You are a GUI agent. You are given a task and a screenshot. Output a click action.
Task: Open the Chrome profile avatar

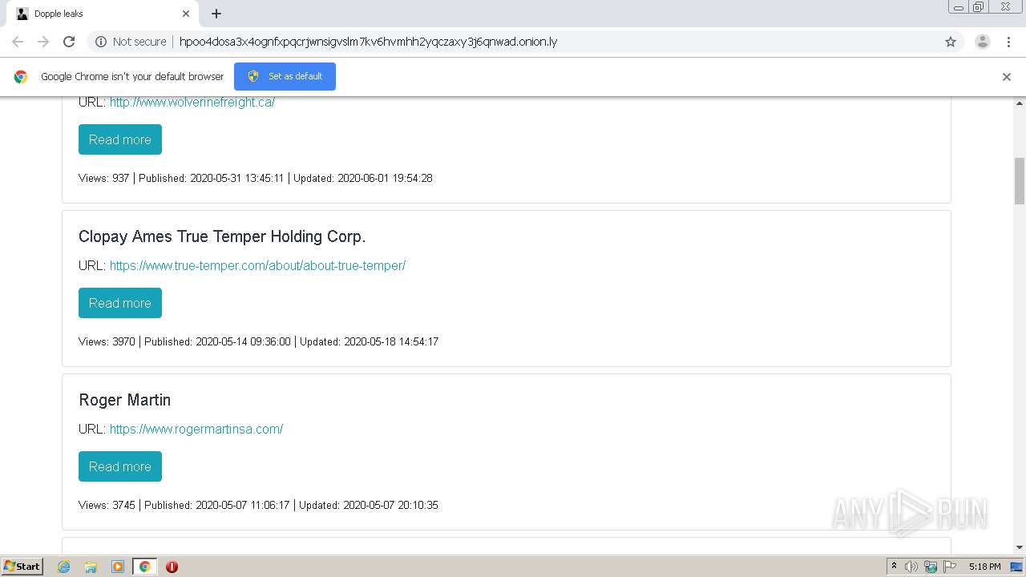point(983,42)
